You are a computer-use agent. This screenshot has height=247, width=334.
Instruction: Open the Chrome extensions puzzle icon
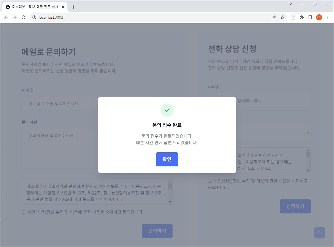tap(302, 17)
